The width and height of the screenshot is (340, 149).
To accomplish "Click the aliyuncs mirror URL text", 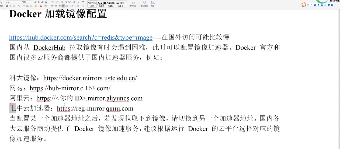I will (x=89, y=98).
